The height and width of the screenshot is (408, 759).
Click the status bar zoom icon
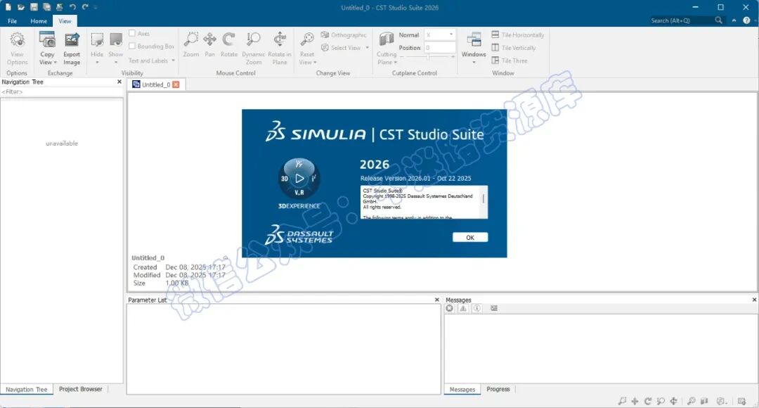(622, 401)
